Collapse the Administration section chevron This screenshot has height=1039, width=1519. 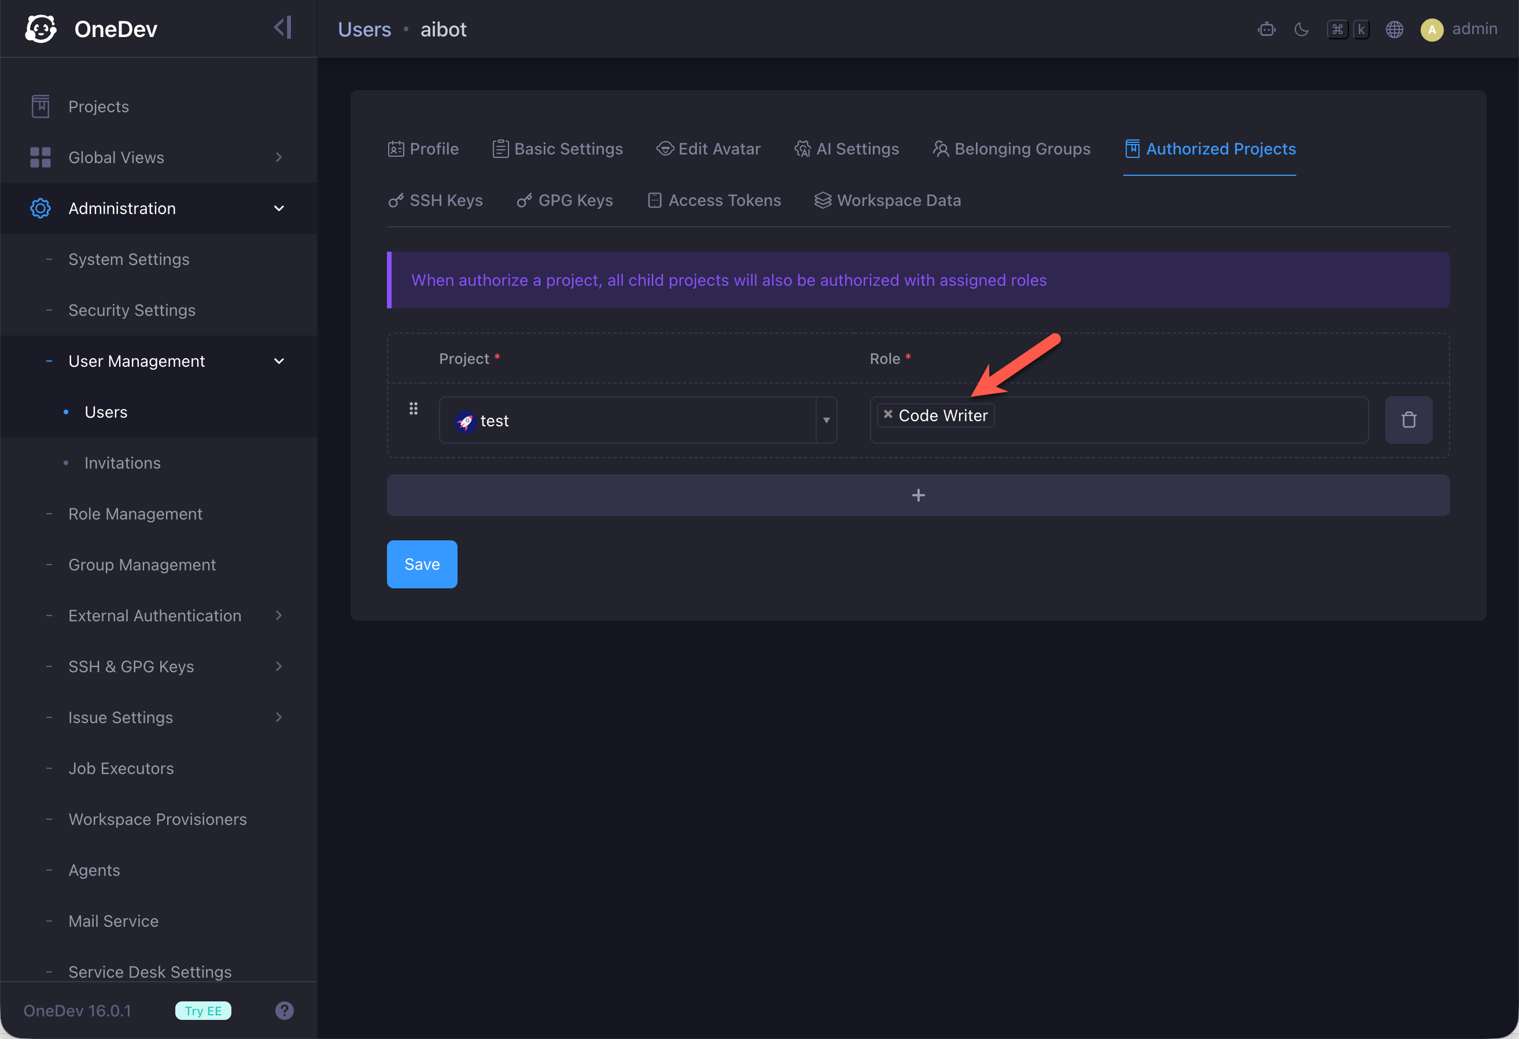click(279, 208)
